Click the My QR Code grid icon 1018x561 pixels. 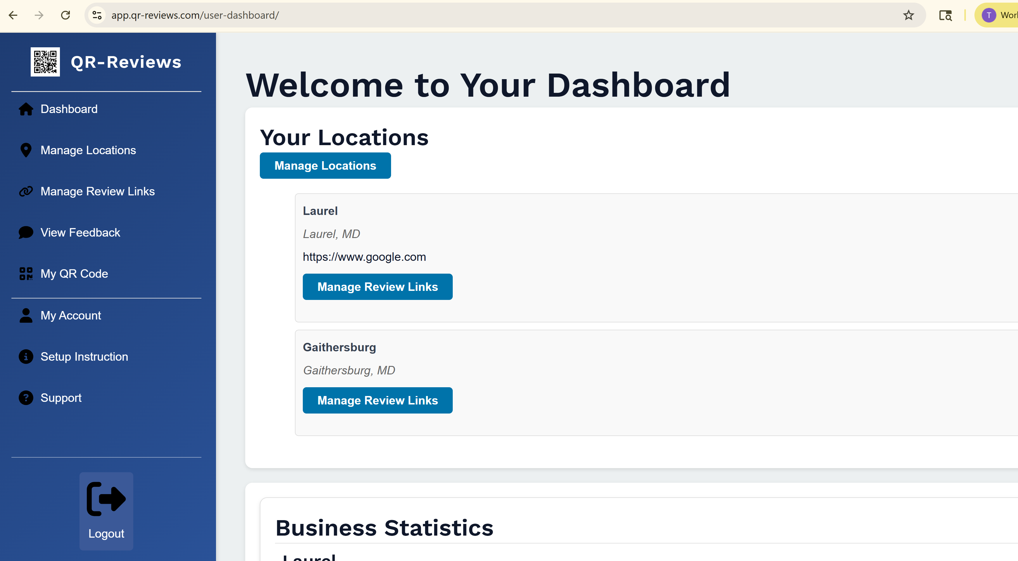pyautogui.click(x=26, y=274)
